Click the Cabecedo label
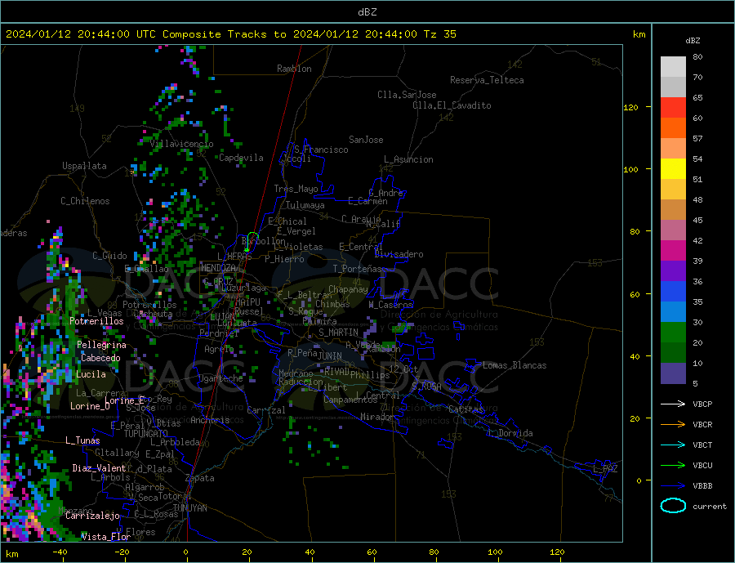Viewport: 735px width, 563px height. tap(100, 358)
